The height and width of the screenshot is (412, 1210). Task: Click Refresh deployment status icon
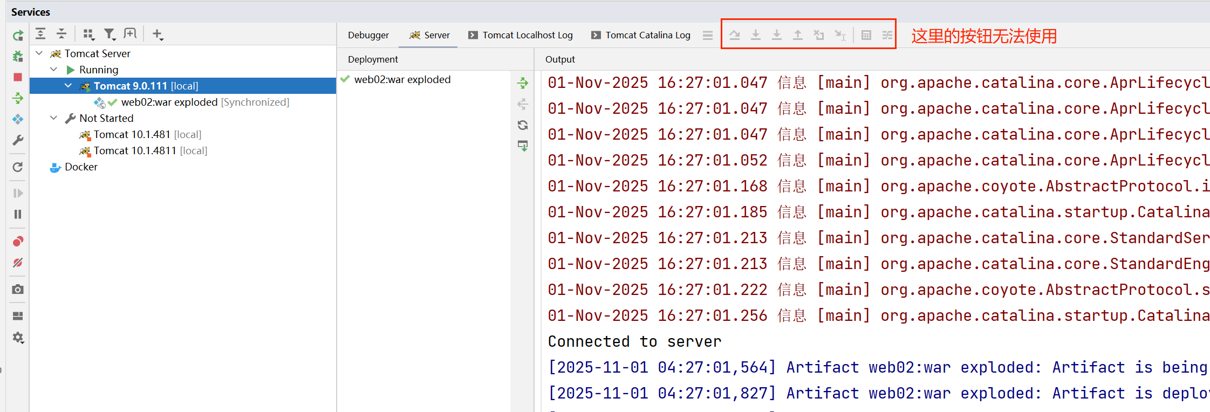pos(523,125)
